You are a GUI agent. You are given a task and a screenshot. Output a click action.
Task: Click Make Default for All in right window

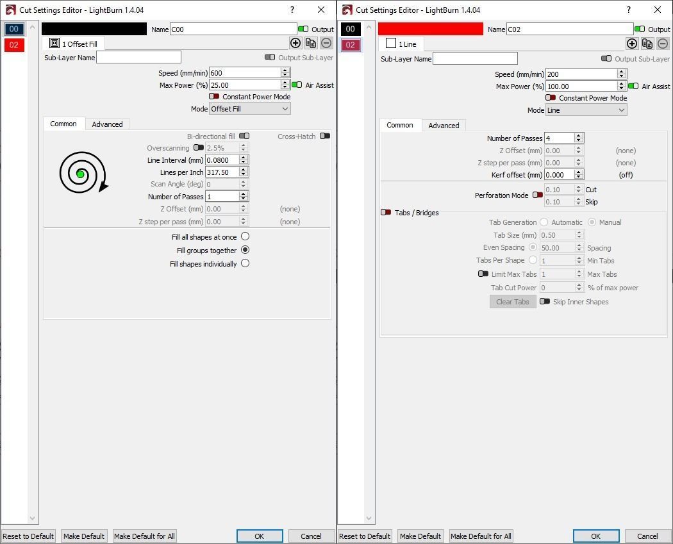pyautogui.click(x=481, y=536)
